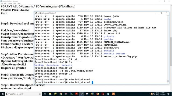Click 'backup' in the ls output
The width and height of the screenshot is (172, 96).
coord(39,65)
